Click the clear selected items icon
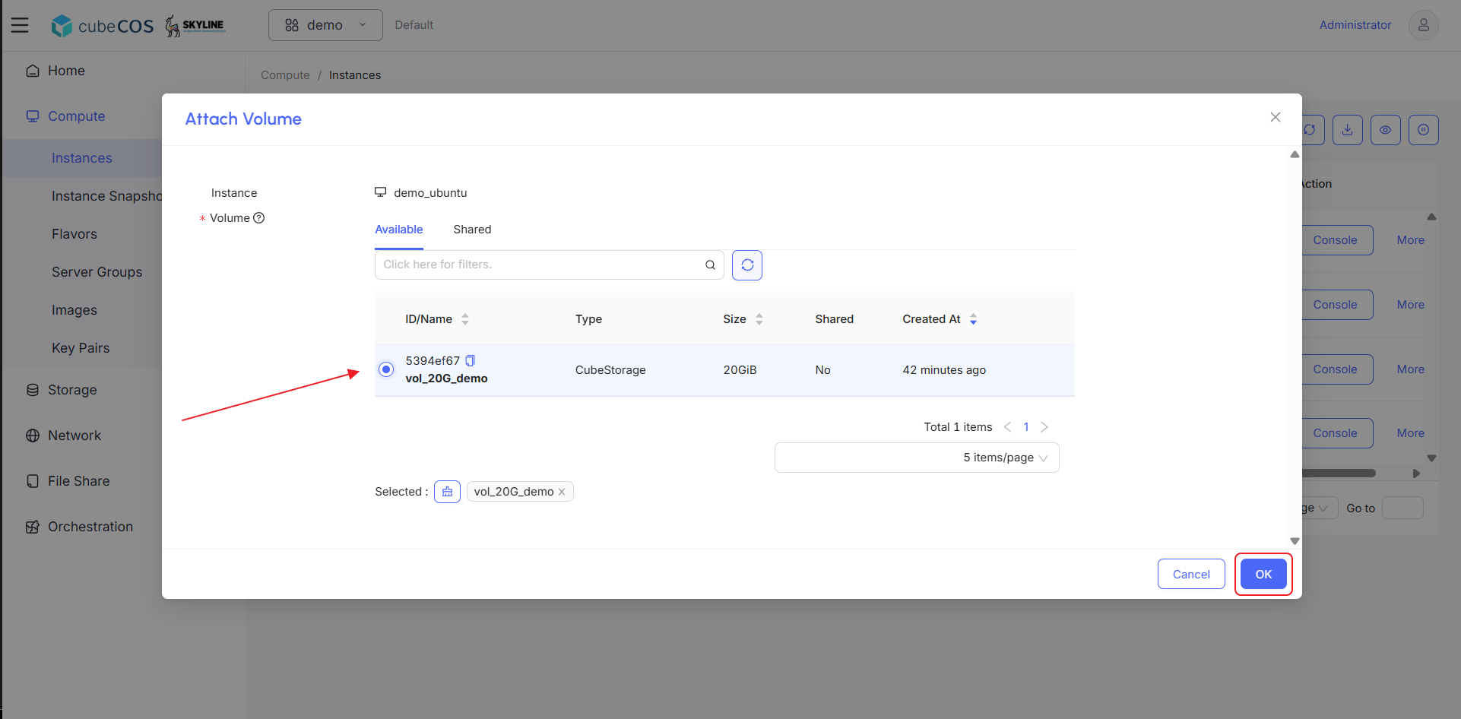1461x719 pixels. point(447,492)
